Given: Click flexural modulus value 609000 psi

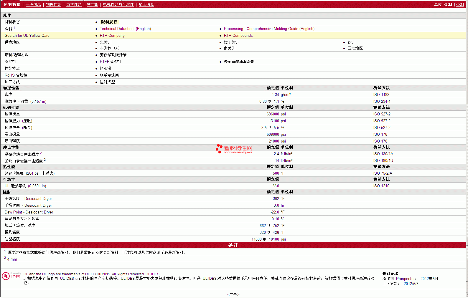Looking at the screenshot, I should coord(276,134).
